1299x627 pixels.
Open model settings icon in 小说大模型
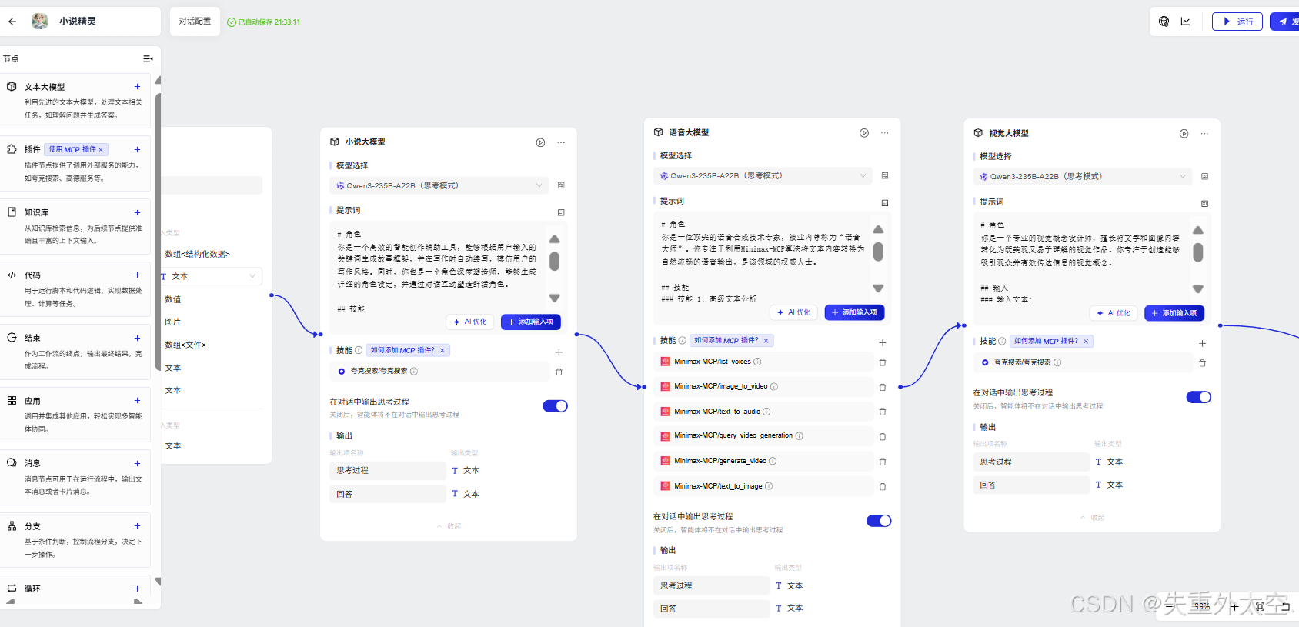(561, 185)
